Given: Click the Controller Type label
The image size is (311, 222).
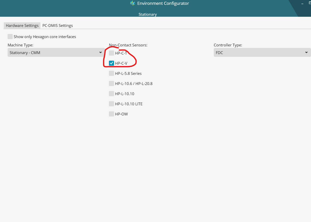Looking at the screenshot, I should 228,45.
